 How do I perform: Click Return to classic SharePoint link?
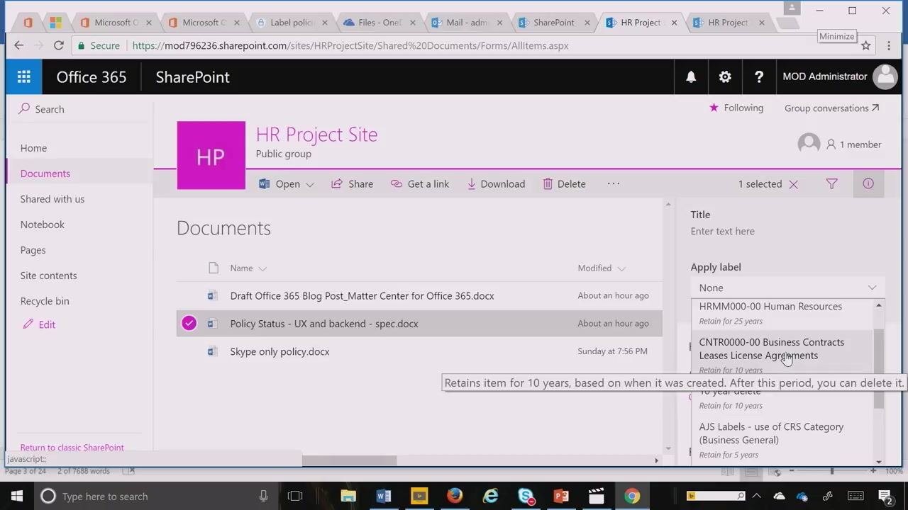pos(72,448)
